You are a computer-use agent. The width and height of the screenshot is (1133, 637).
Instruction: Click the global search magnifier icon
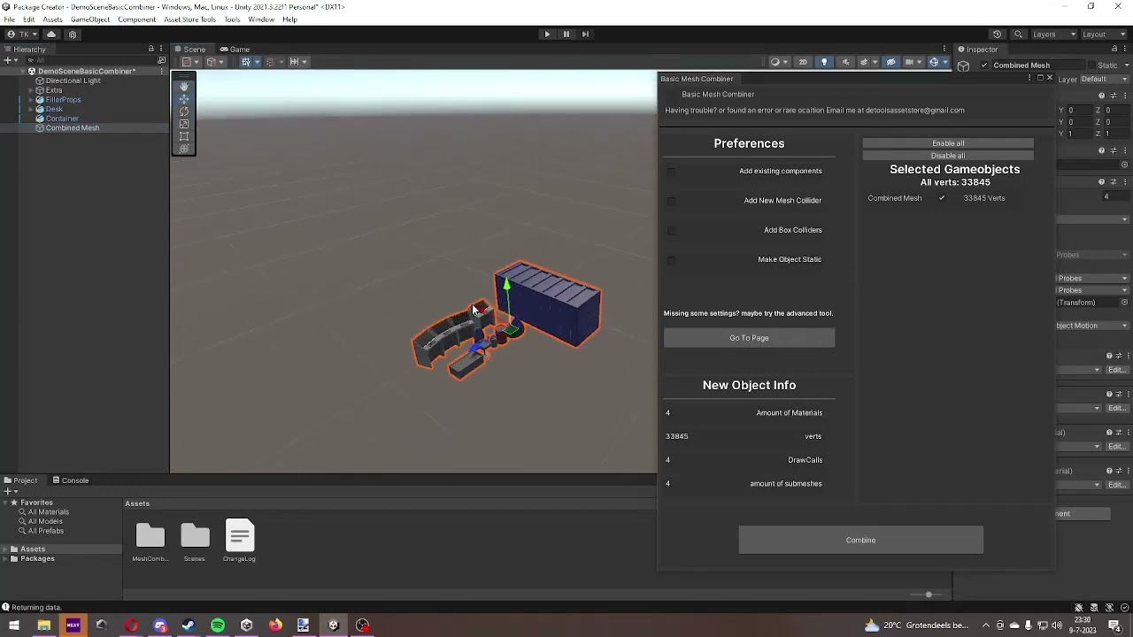[x=1018, y=35]
